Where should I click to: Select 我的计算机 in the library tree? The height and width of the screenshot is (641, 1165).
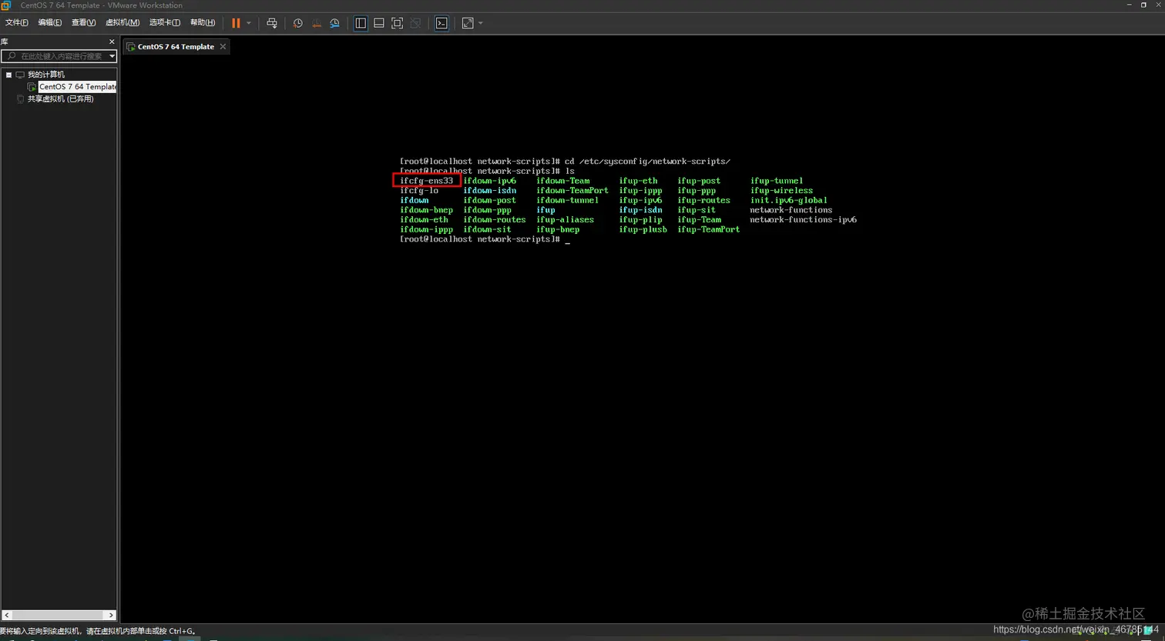point(46,75)
